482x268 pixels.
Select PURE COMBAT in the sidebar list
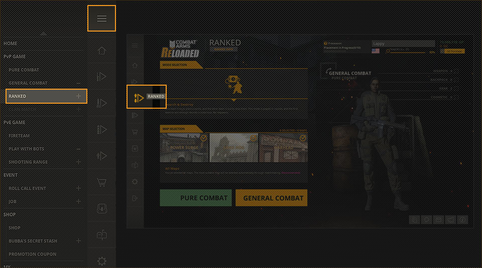(x=24, y=70)
